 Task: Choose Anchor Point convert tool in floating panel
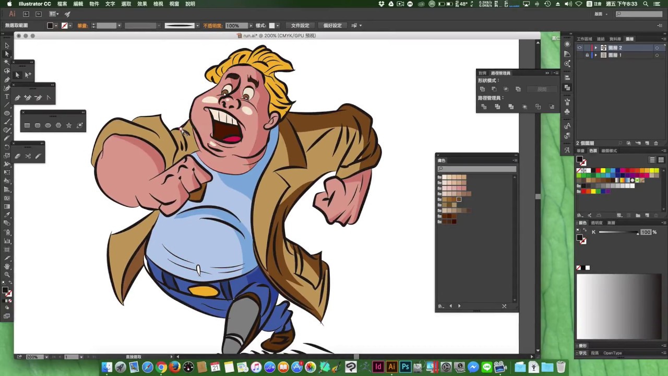(x=49, y=98)
